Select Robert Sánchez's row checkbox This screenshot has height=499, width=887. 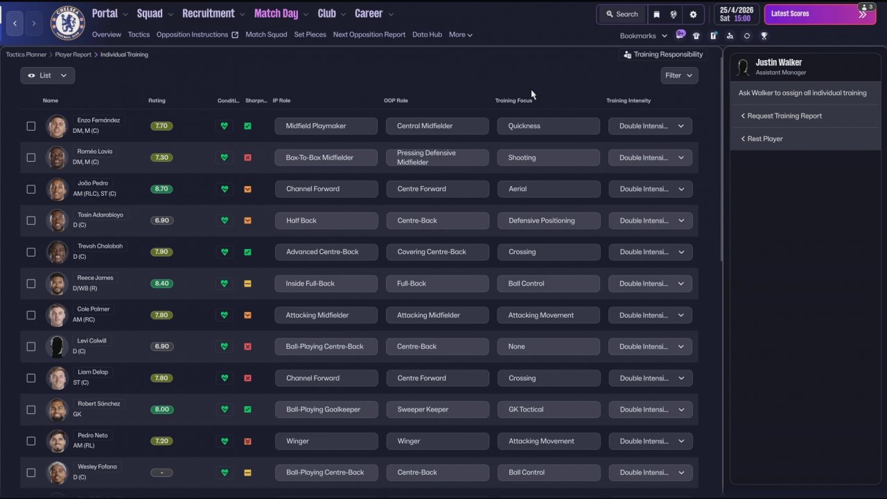pos(30,410)
